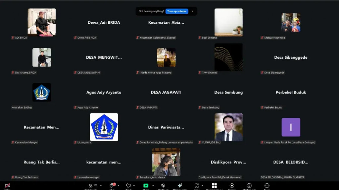Open Breakout rooms
This screenshot has width=339, height=190.
214,186
